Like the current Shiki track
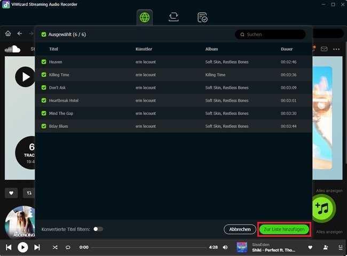 tap(310, 247)
